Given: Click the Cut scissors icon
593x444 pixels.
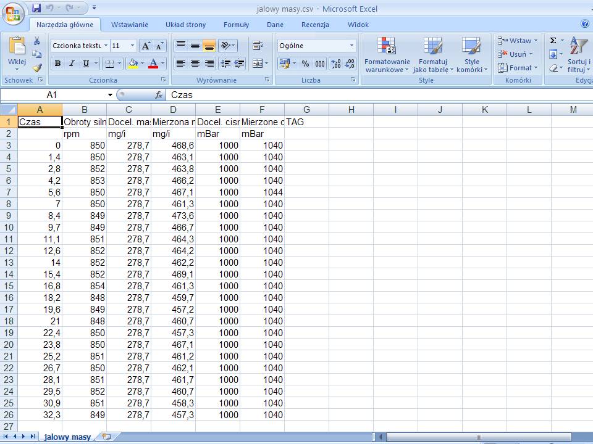Looking at the screenshot, I should pos(37,41).
